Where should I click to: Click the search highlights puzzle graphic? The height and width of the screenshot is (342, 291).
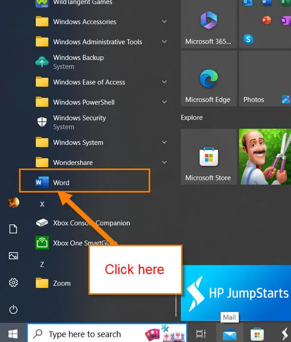165,333
